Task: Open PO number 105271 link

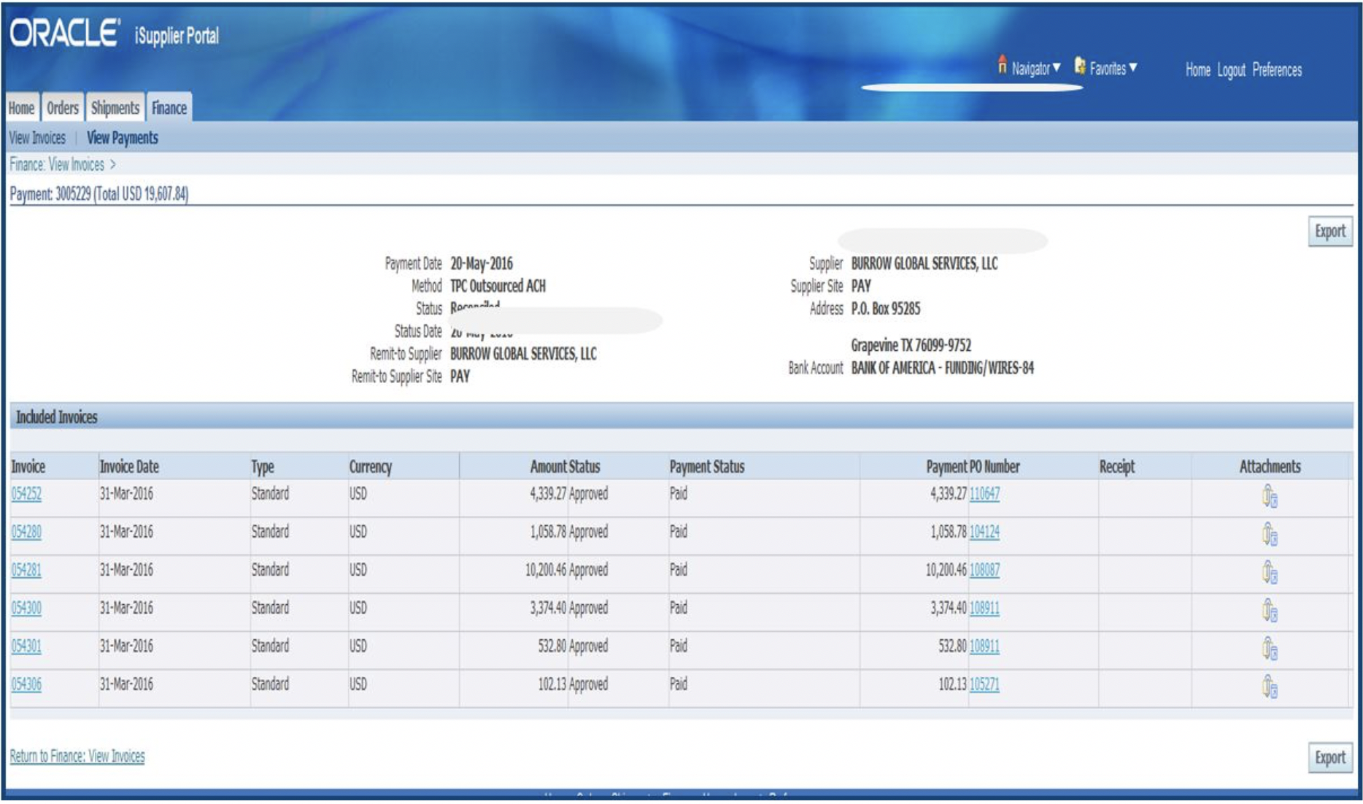Action: (x=984, y=684)
